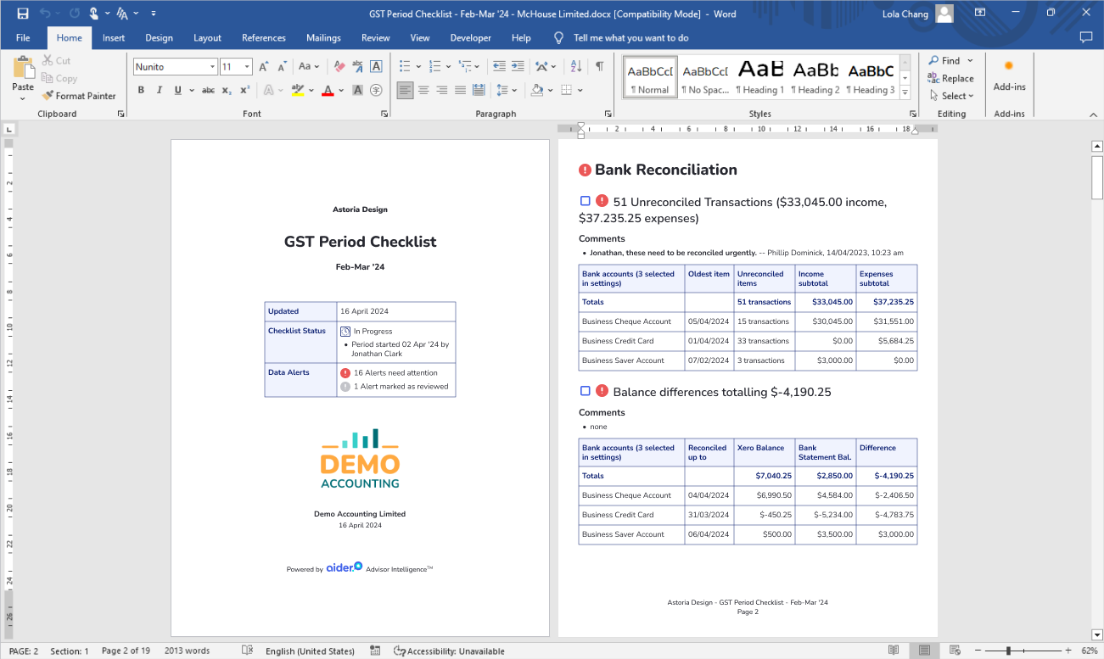Click the Save icon in title bar
Viewport: 1104px width, 659px height.
tap(23, 14)
